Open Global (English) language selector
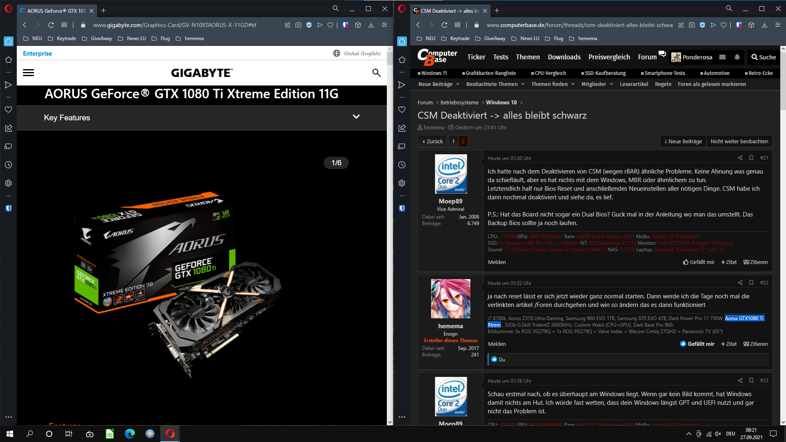This screenshot has height=442, width=786. 357,54
